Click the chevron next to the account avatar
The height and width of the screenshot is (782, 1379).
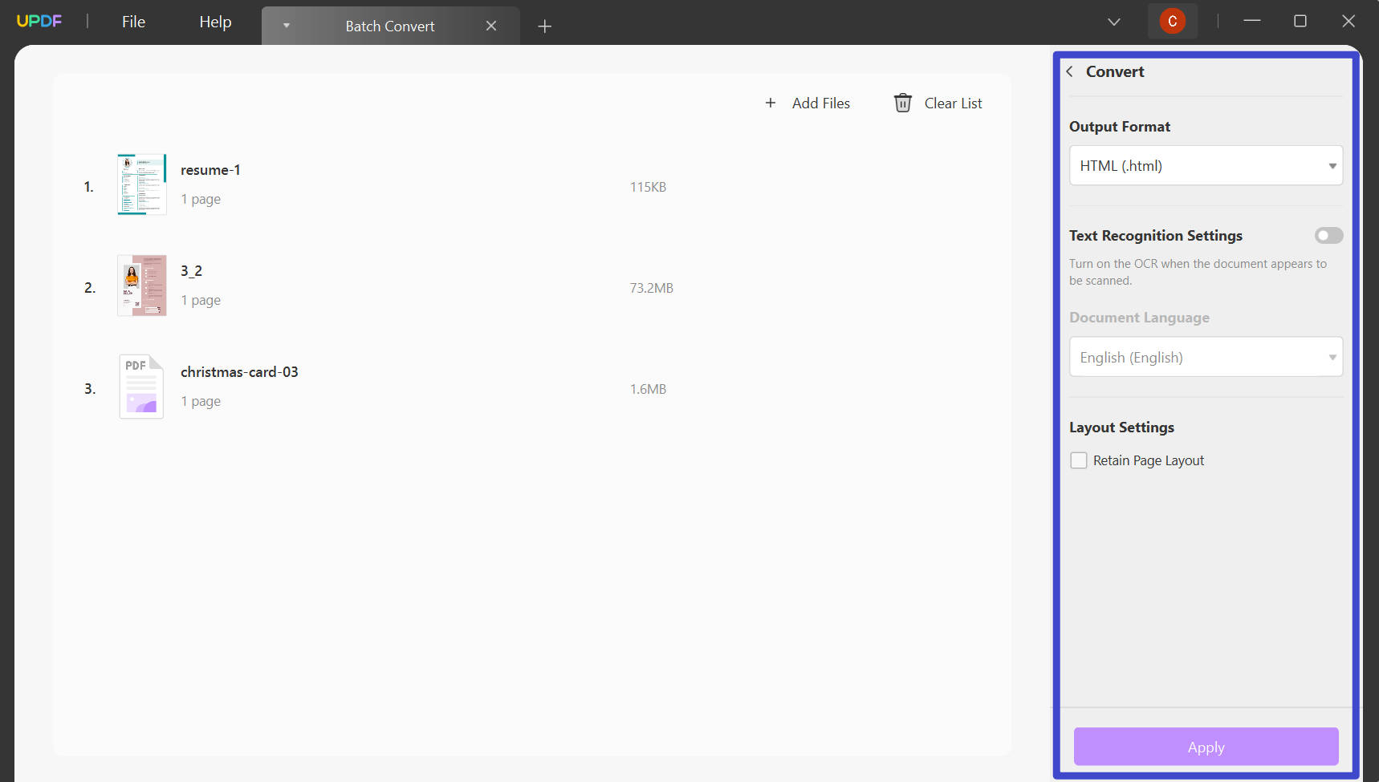[x=1114, y=22]
